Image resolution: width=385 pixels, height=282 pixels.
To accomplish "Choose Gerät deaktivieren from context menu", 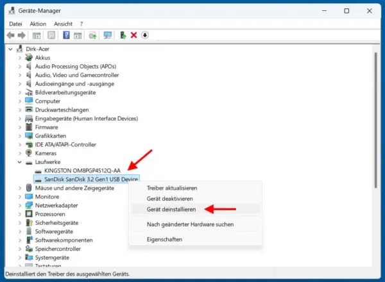I will (x=196, y=199).
